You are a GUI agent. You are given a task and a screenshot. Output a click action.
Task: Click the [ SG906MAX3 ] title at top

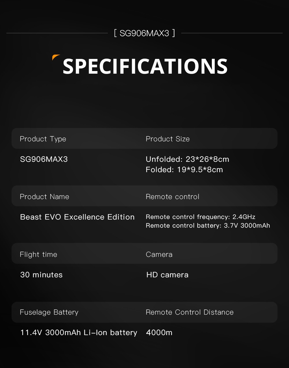point(144,33)
